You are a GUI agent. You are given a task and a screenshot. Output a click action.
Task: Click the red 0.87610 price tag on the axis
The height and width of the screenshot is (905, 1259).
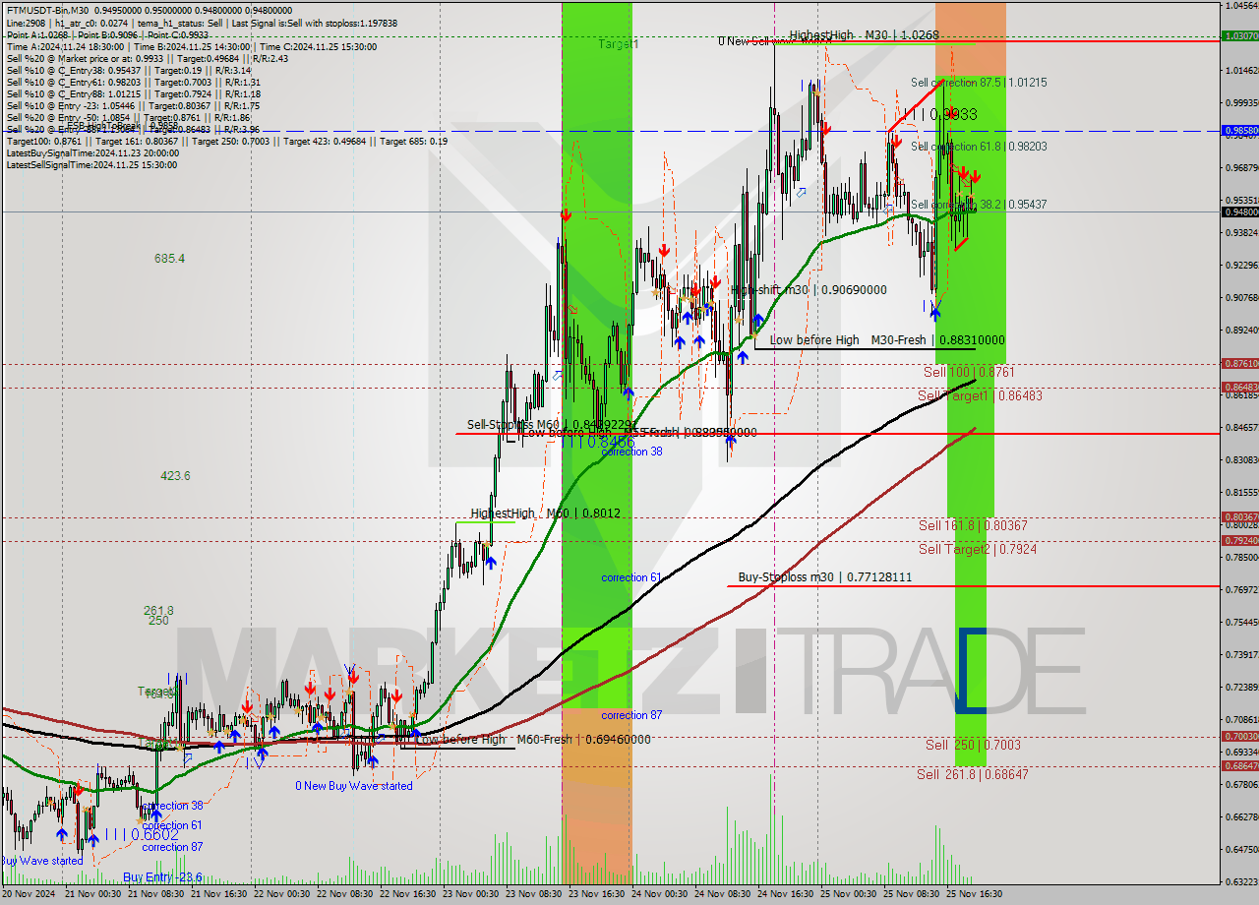click(x=1239, y=362)
